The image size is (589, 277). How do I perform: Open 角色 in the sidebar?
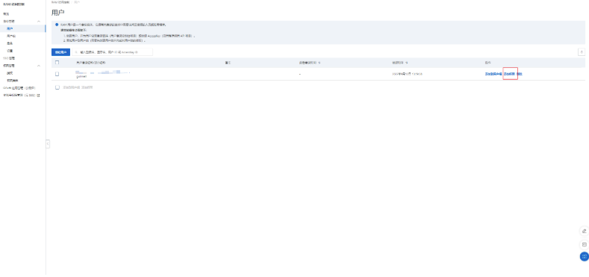click(x=10, y=43)
